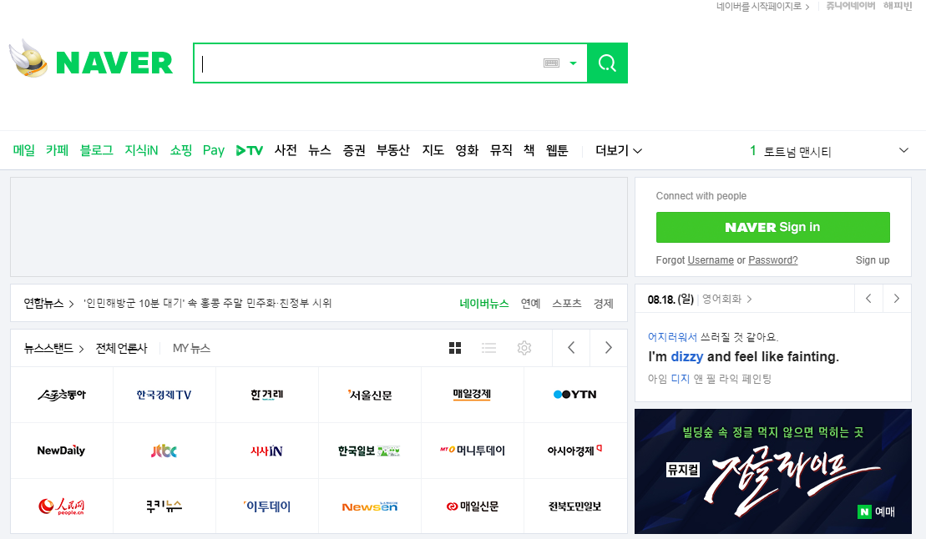Expand the search autocomplete arrow

(573, 63)
